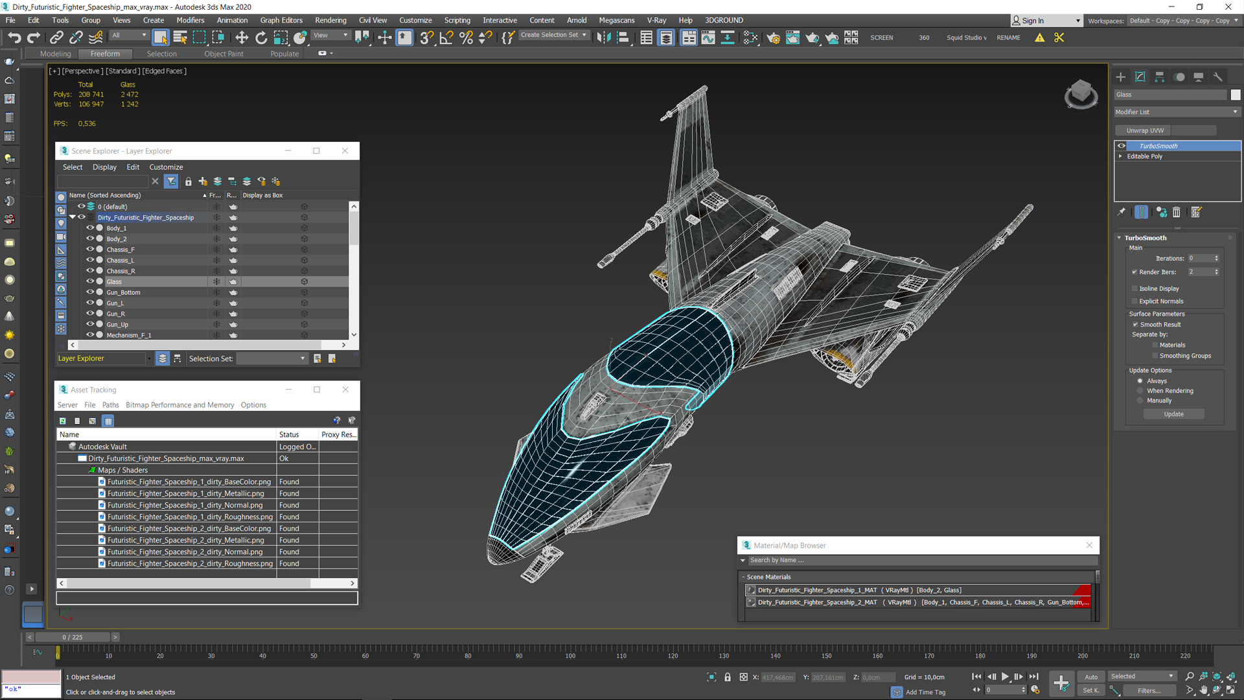Open the Workspaces dropdown
1244x700 pixels.
(1183, 21)
